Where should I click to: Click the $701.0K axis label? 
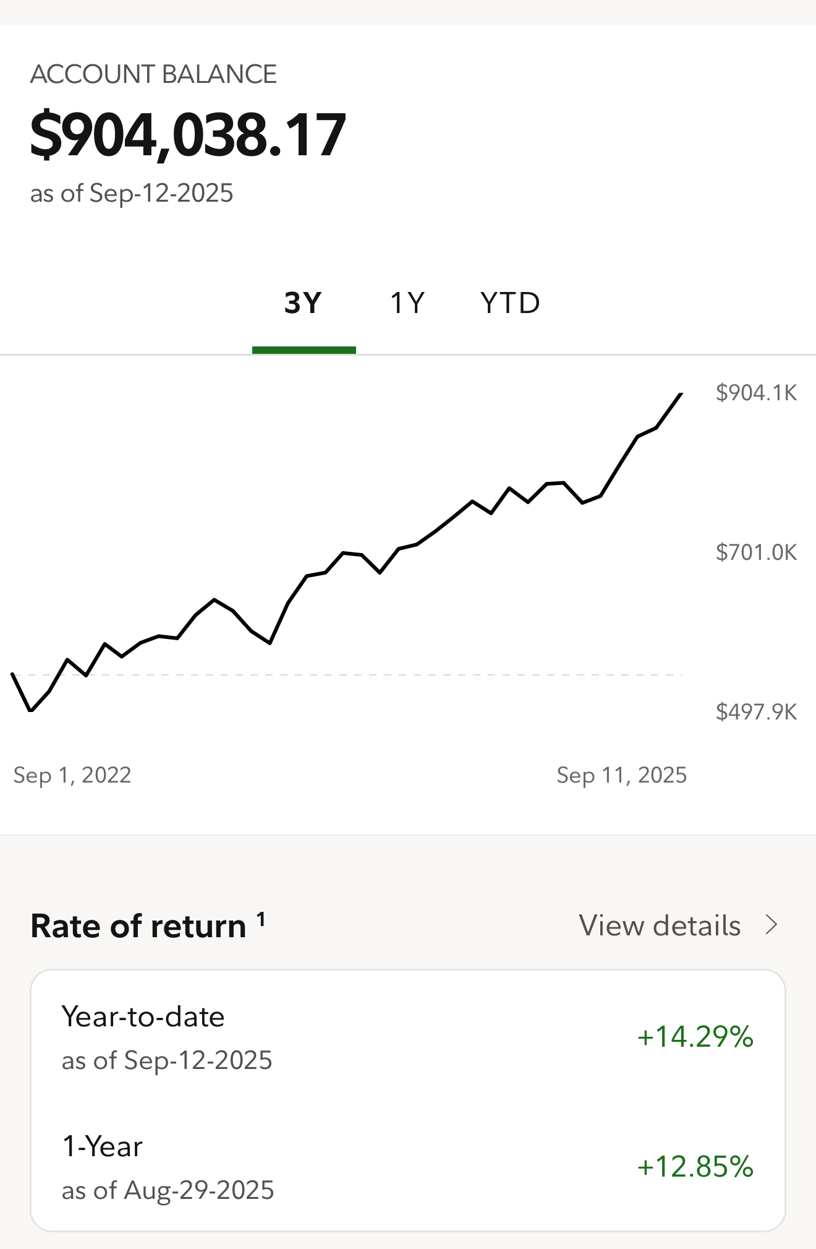click(x=756, y=552)
